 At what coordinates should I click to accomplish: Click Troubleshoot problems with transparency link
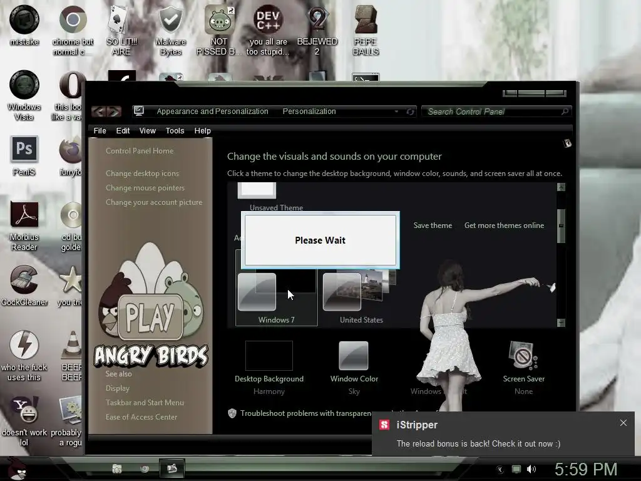(x=305, y=413)
